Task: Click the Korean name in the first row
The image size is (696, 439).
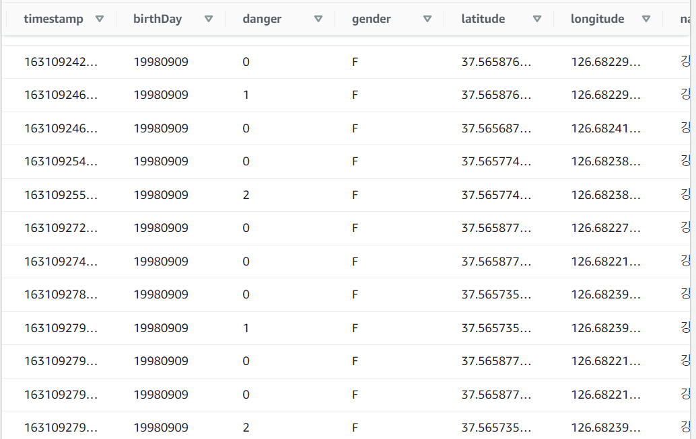Action: tap(686, 61)
